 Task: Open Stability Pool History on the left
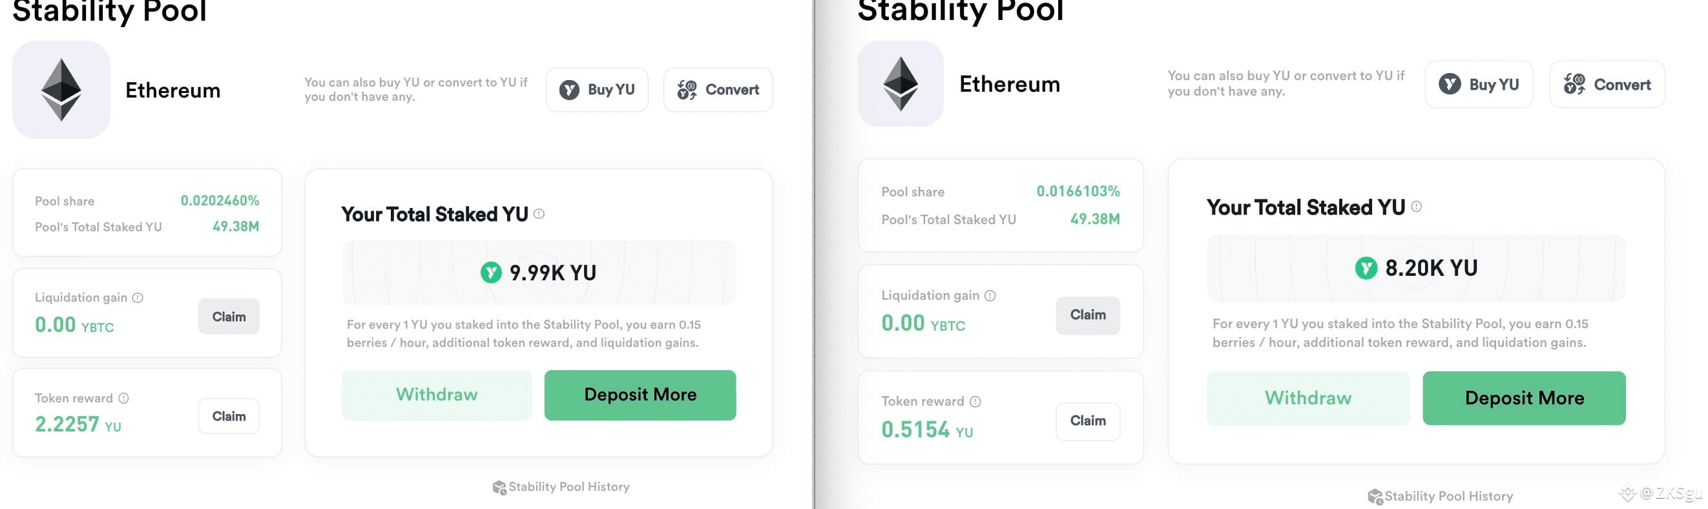point(561,487)
